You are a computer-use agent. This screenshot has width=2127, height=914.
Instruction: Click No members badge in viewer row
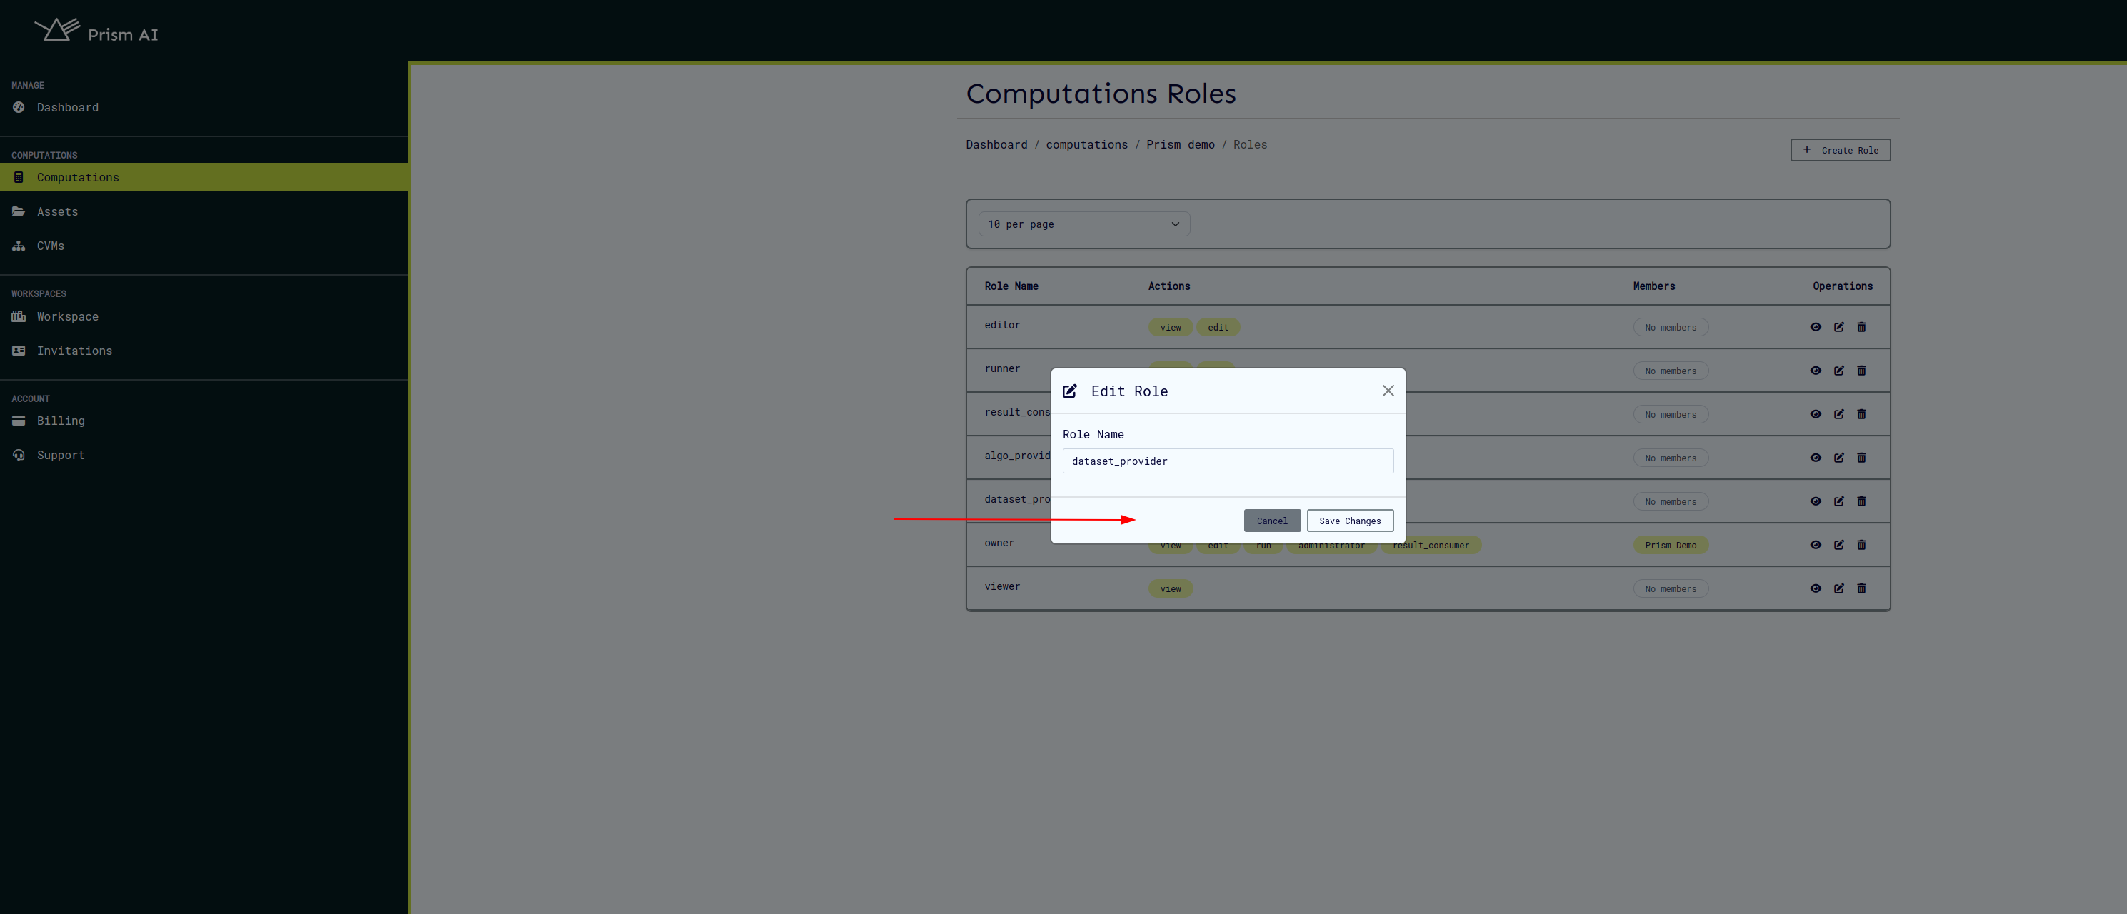pyautogui.click(x=1671, y=588)
